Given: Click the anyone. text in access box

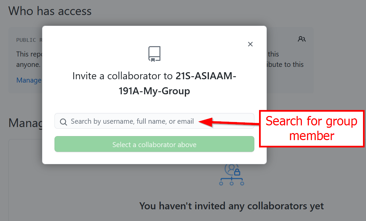Looking at the screenshot, I should 28,64.
